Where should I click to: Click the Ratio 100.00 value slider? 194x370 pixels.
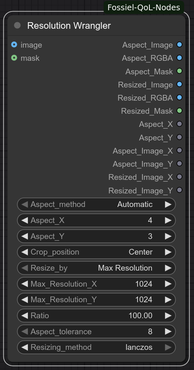pyautogui.click(x=97, y=315)
